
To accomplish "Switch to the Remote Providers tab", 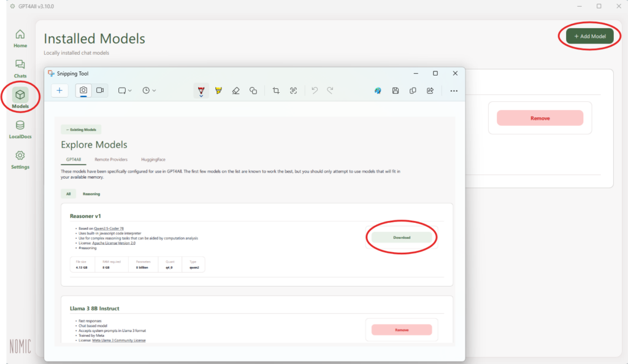I will pyautogui.click(x=111, y=159).
